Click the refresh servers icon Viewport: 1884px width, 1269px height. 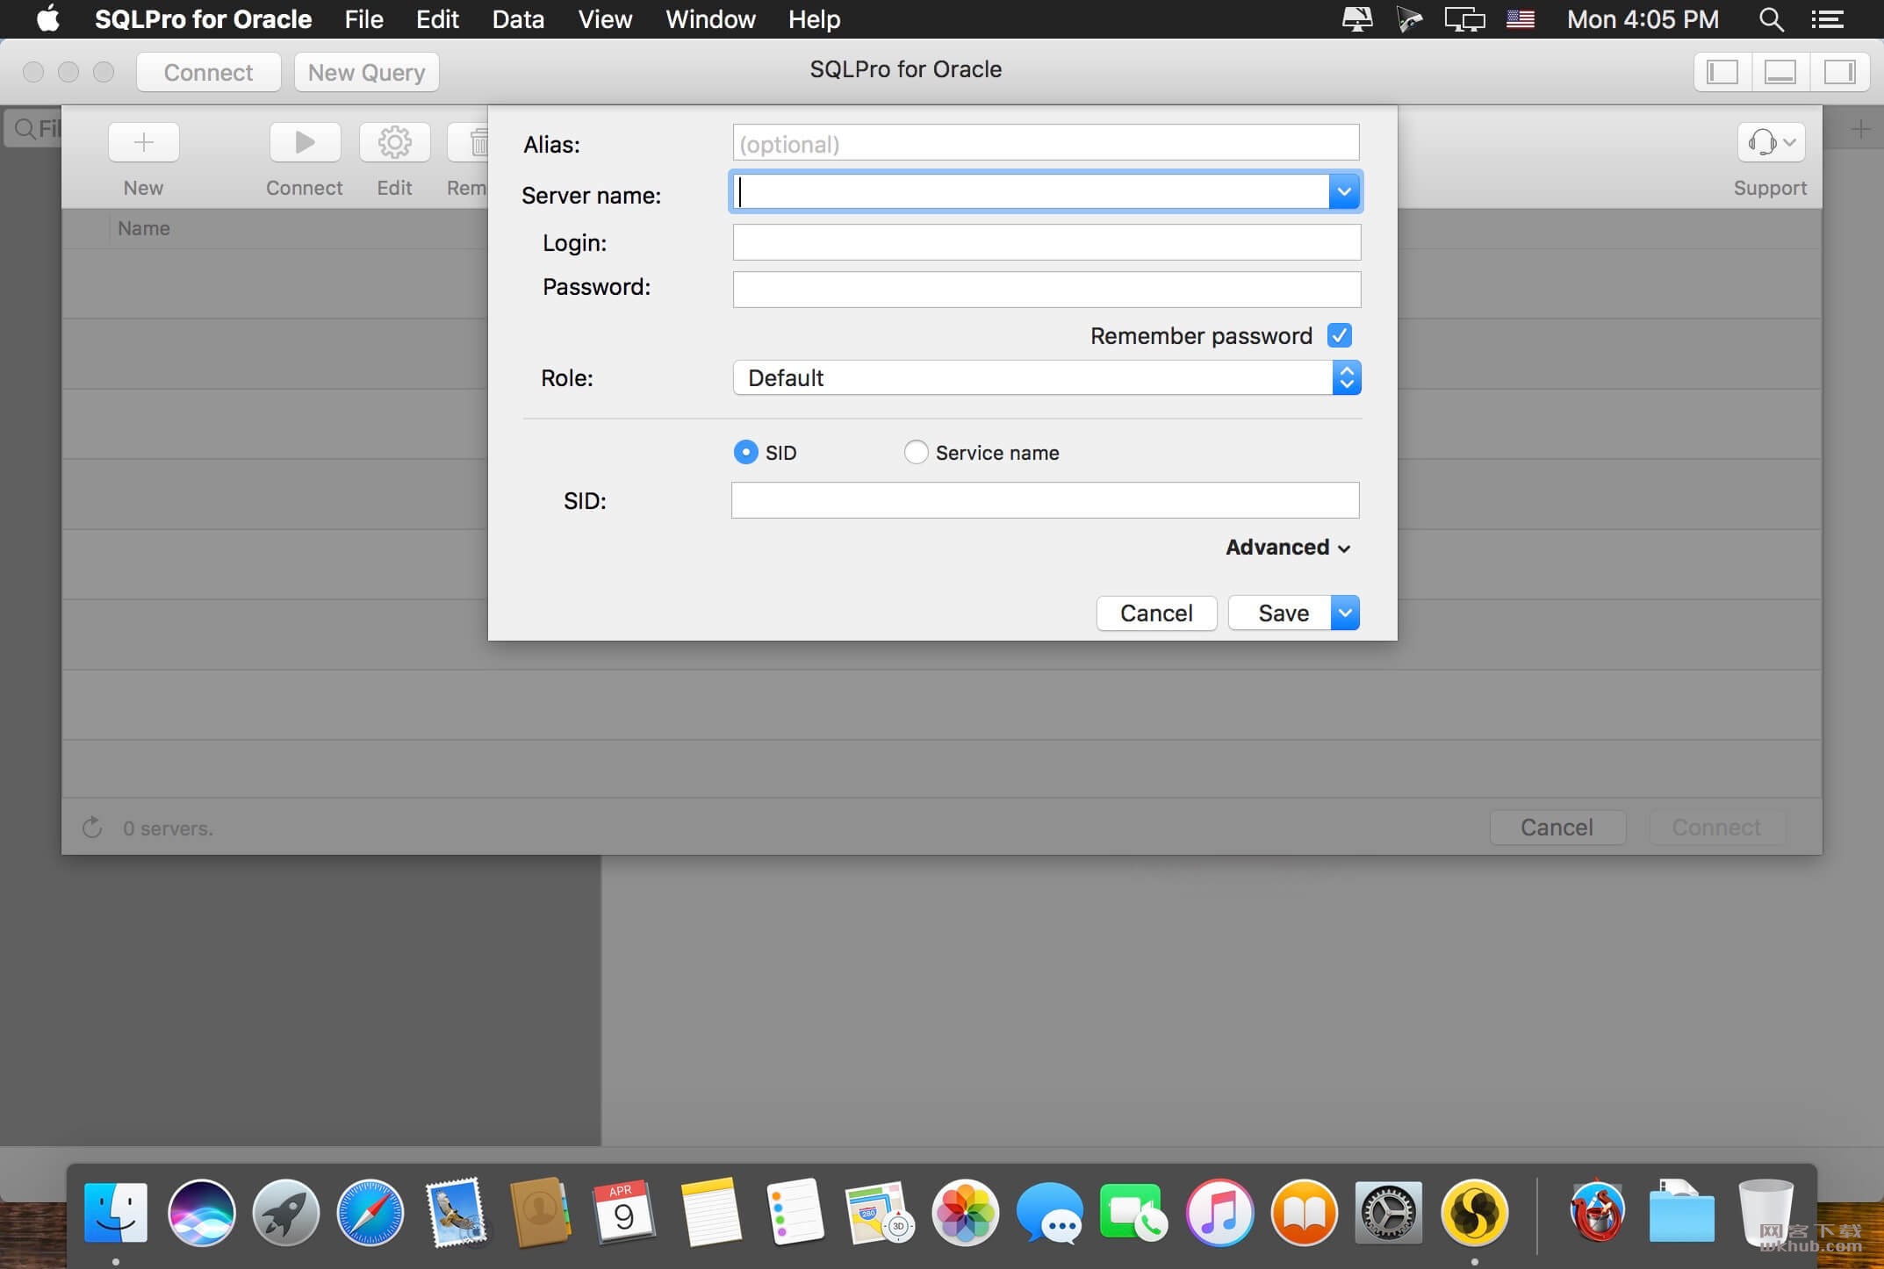point(92,828)
